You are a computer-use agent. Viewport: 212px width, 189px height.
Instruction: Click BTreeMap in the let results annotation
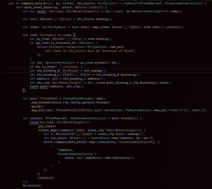click(53, 118)
